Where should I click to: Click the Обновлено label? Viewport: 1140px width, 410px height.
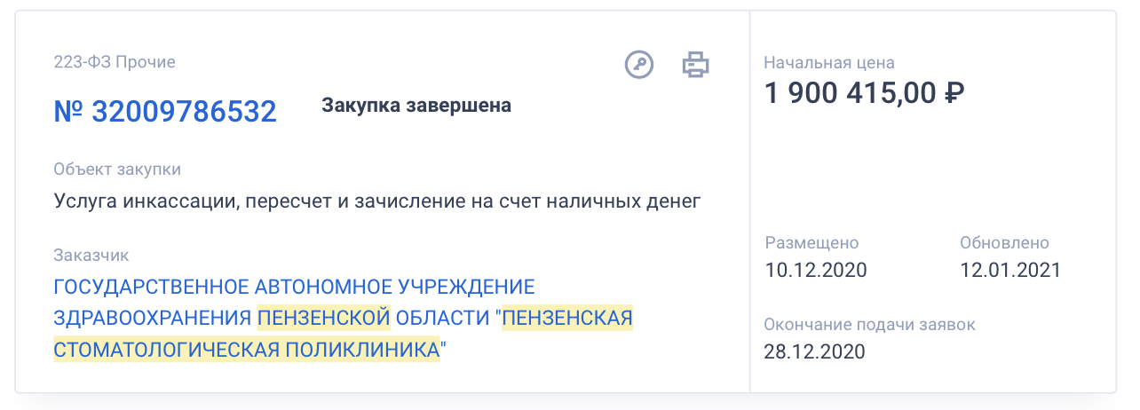(1004, 243)
